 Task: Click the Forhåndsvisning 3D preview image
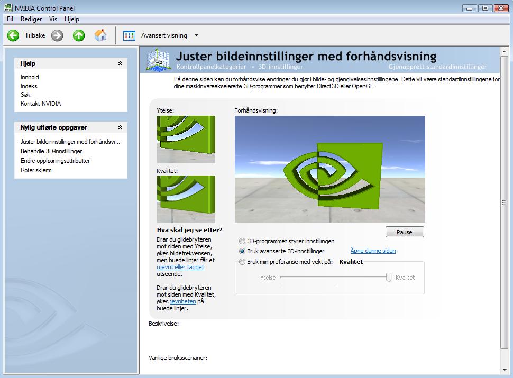click(x=330, y=169)
